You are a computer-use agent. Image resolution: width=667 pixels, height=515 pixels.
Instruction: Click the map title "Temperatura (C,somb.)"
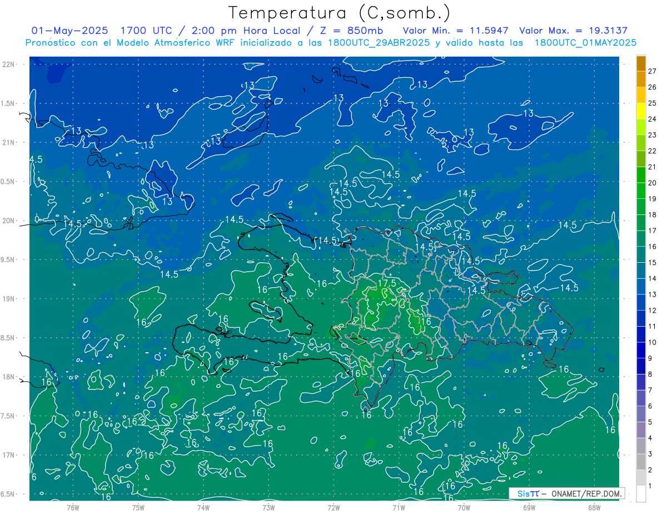point(340,13)
